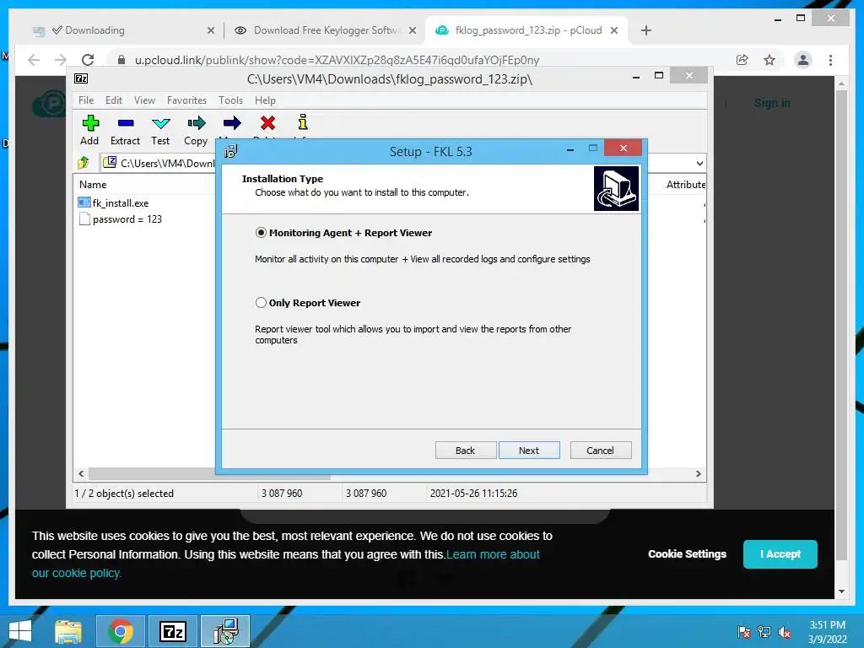Click the Chrome taskbar icon
This screenshot has width=864, height=648.
tap(121, 631)
